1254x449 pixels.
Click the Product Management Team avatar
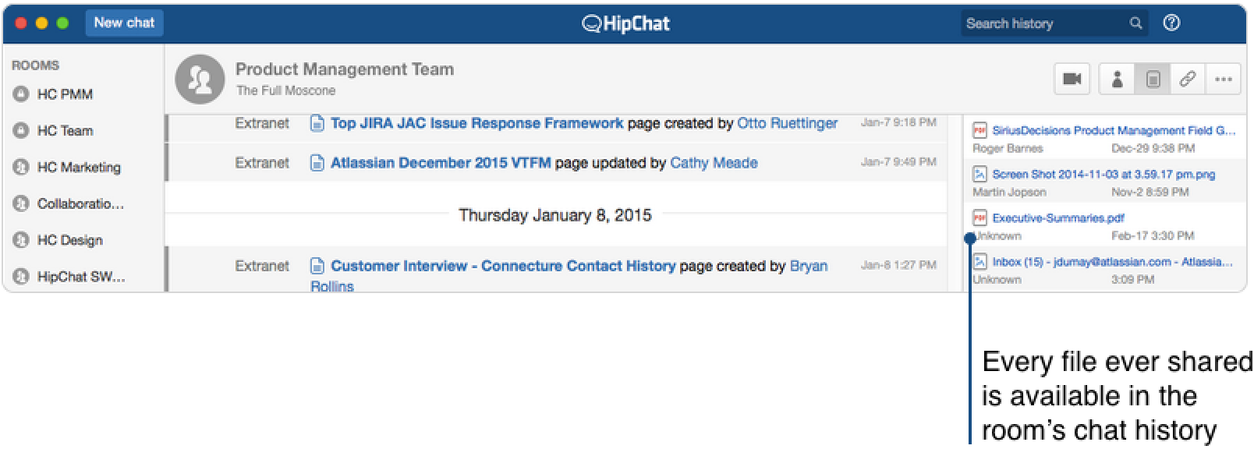click(x=200, y=79)
